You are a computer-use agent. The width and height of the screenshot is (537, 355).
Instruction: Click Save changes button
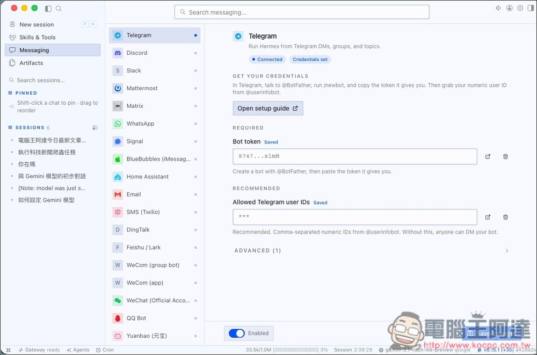(x=492, y=333)
